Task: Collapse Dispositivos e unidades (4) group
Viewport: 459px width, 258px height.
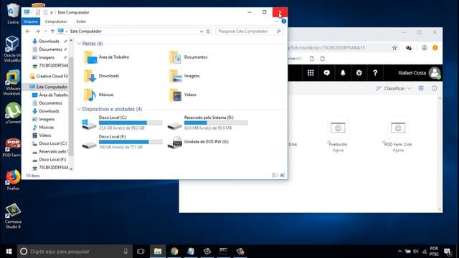Action: tap(79, 109)
